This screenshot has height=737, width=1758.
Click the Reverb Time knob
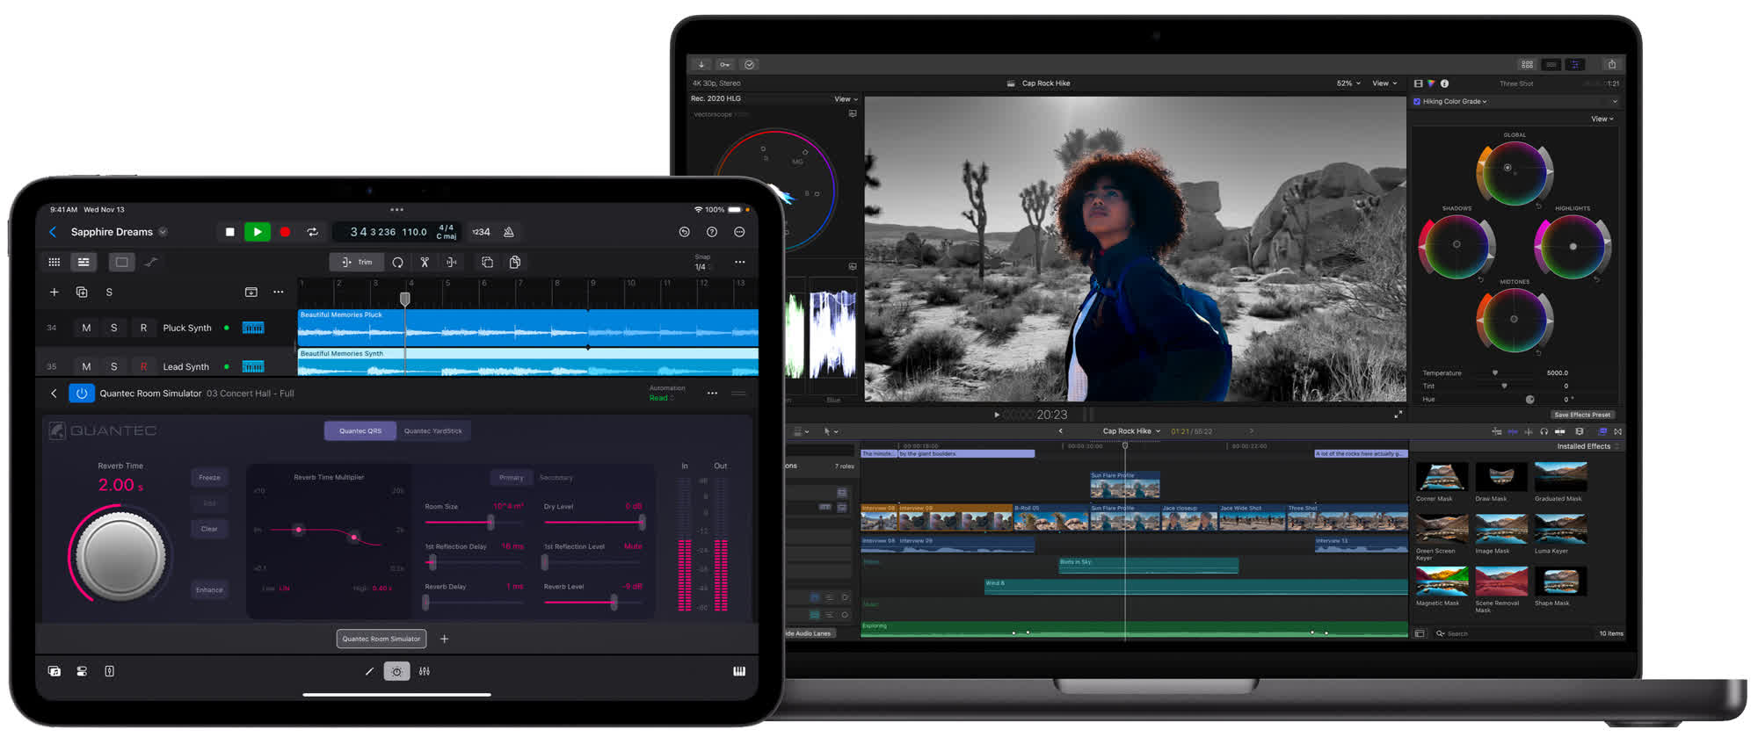tap(120, 556)
